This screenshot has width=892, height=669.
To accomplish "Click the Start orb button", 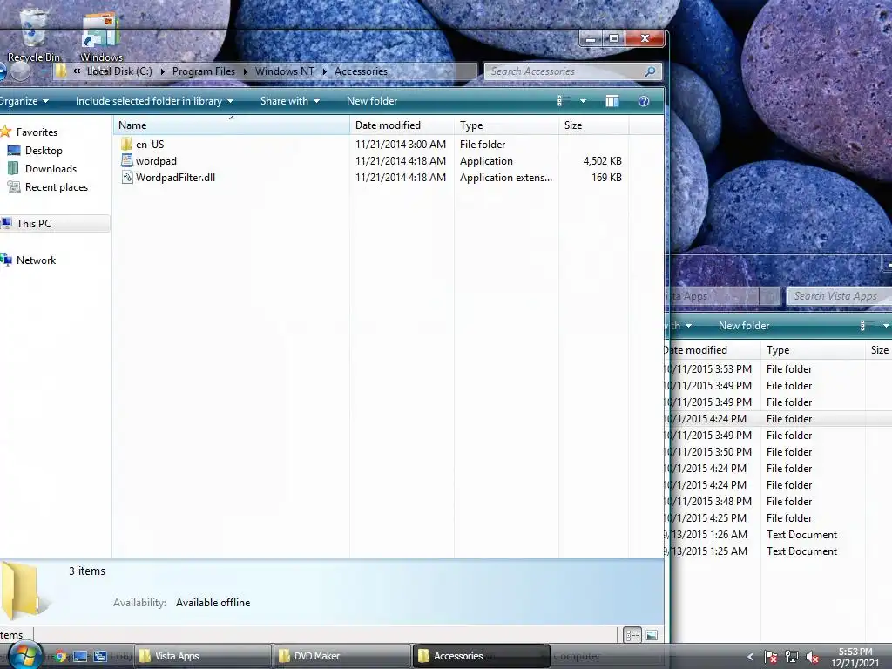I will point(25,655).
